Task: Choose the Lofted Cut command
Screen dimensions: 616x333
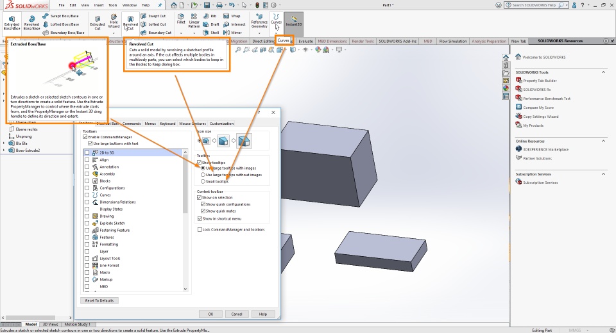Action: click(x=153, y=24)
